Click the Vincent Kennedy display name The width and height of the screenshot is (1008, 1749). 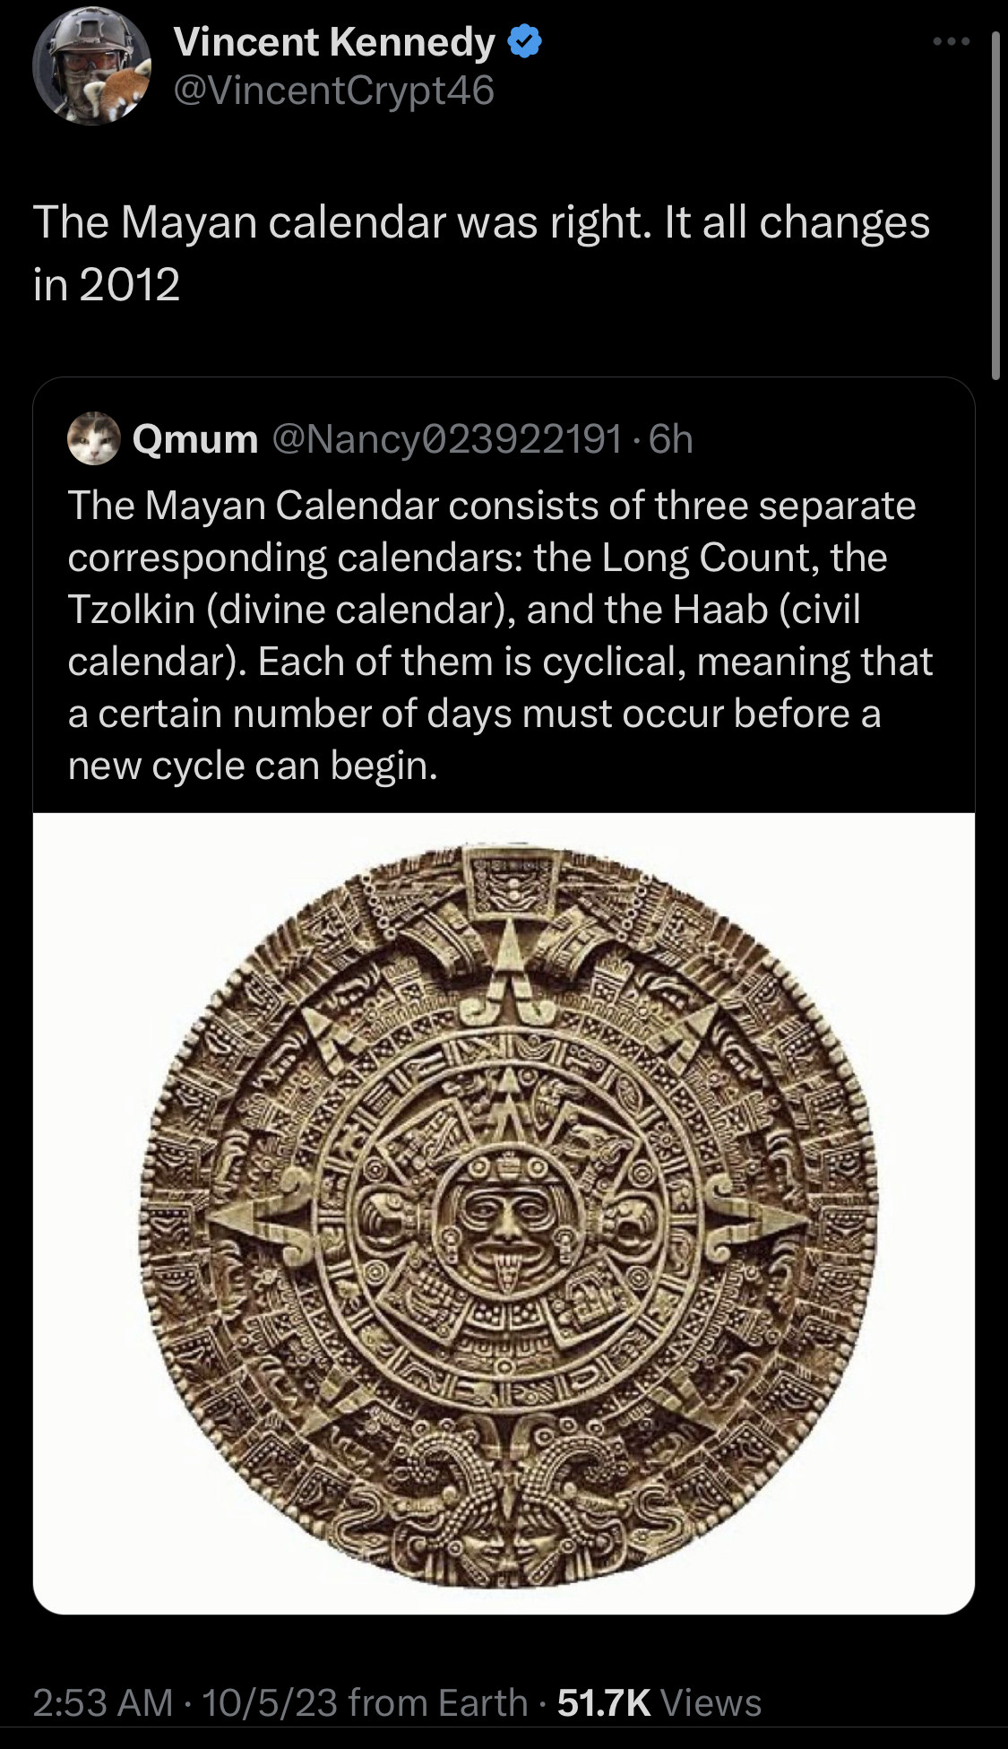(333, 42)
